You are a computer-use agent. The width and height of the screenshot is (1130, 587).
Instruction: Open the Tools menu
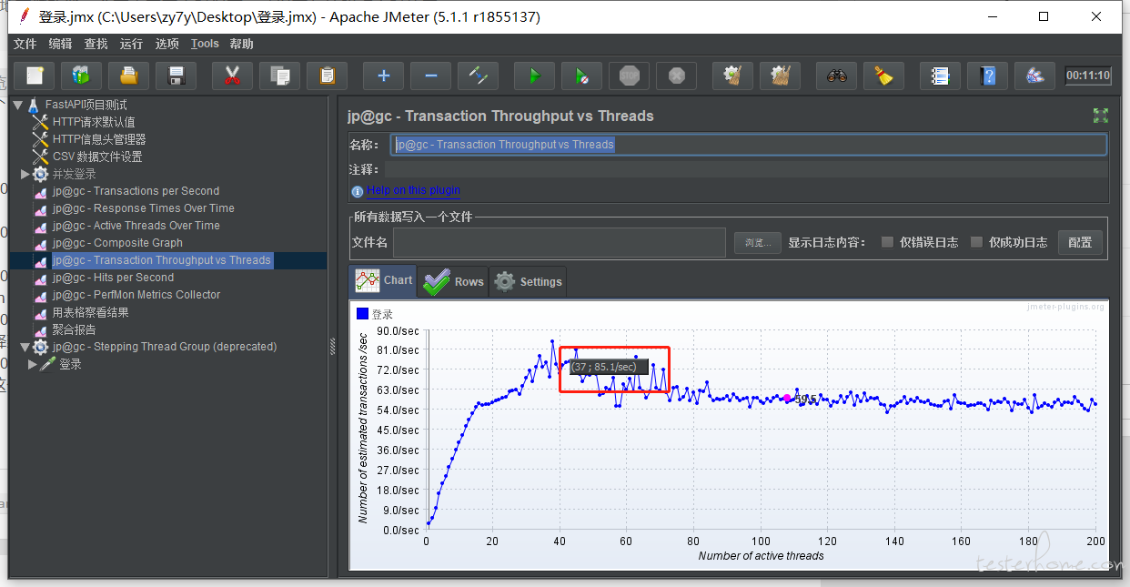pyautogui.click(x=205, y=44)
